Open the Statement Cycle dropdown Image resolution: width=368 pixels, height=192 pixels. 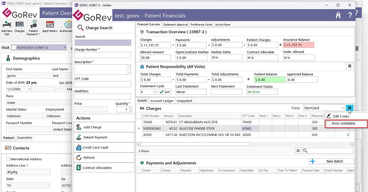[x=154, y=92]
